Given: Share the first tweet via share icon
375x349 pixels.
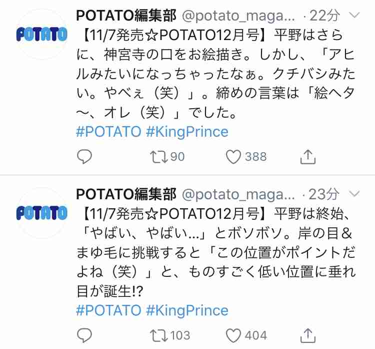Looking at the screenshot, I should [308, 157].
